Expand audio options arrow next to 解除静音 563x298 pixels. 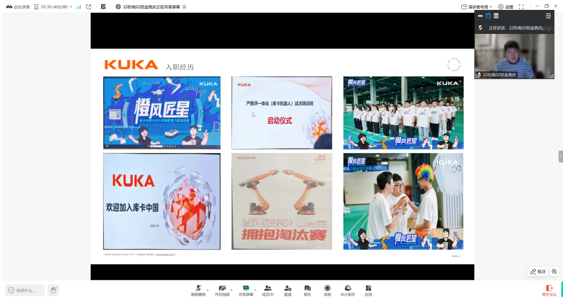[207, 290]
